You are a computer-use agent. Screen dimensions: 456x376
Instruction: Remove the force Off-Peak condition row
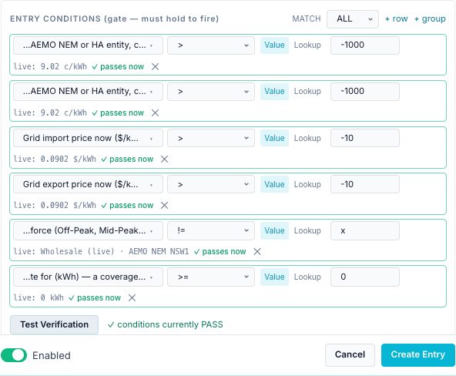click(x=257, y=251)
